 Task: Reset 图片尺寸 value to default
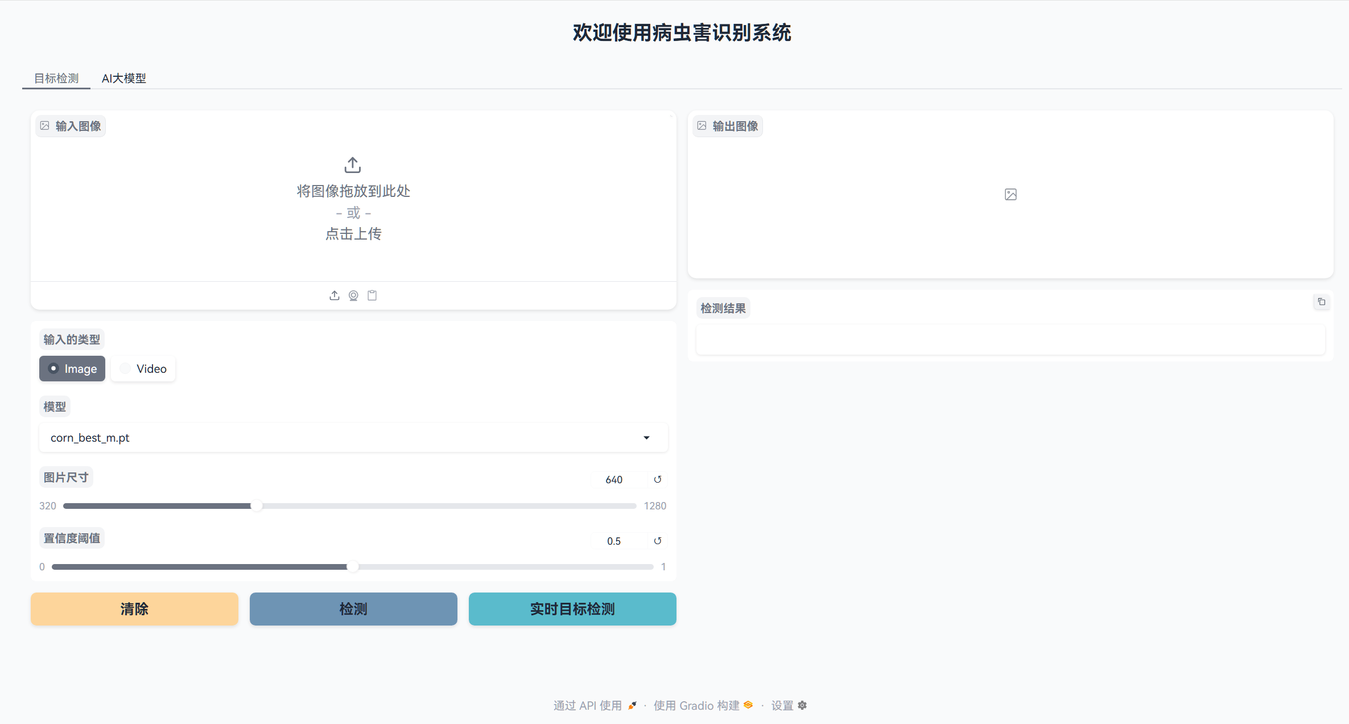[x=658, y=479]
